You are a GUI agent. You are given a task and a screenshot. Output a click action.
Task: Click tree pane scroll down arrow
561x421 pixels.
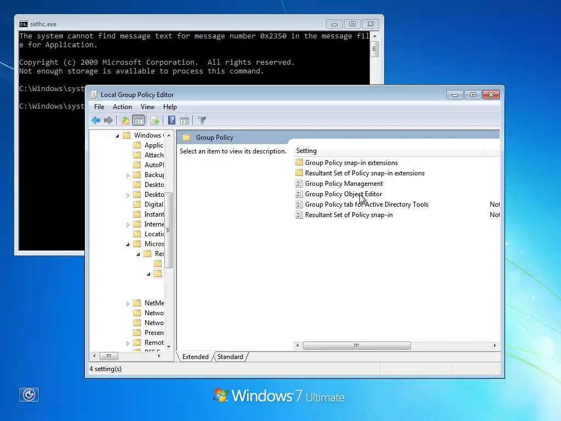(169, 347)
